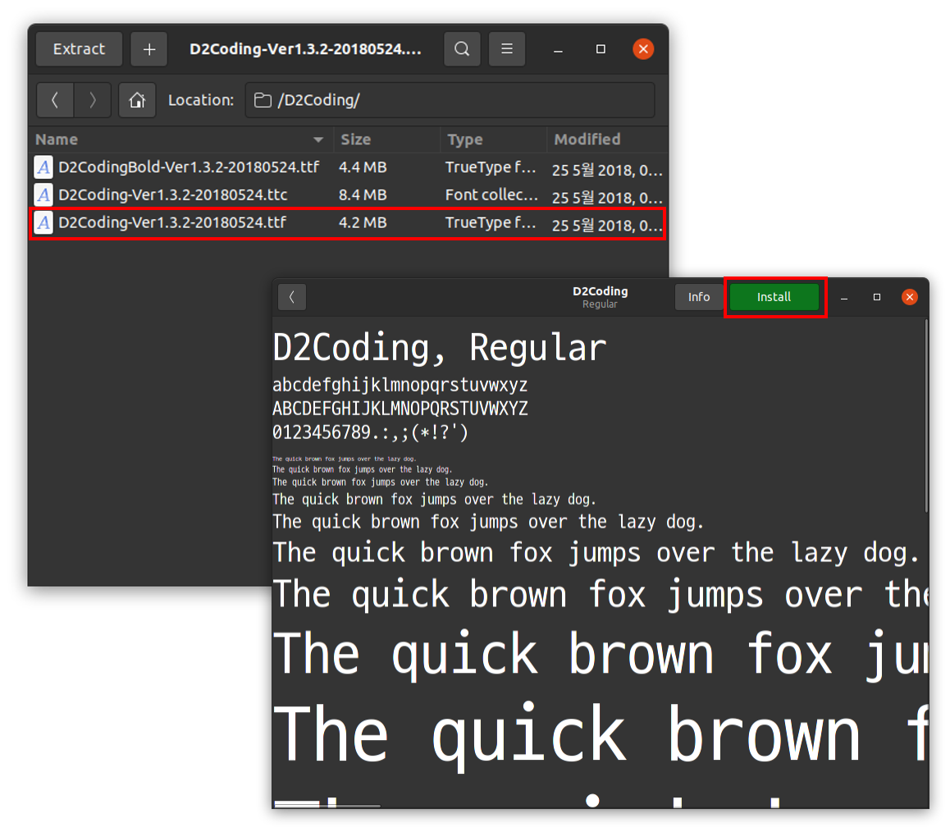
Task: Minimize the archive manager window
Action: pyautogui.click(x=558, y=49)
